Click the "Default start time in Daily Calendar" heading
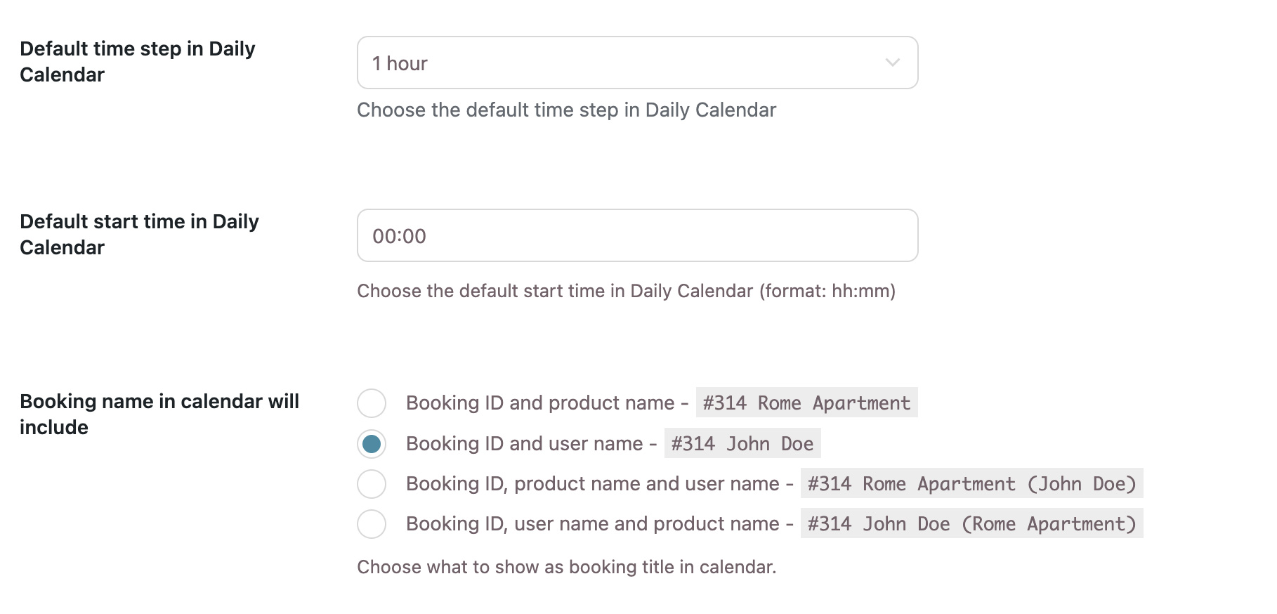Image resolution: width=1277 pixels, height=614 pixels. tap(139, 235)
